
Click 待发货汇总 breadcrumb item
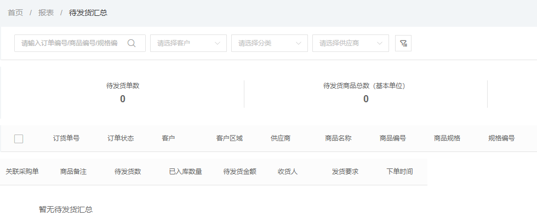click(88, 13)
